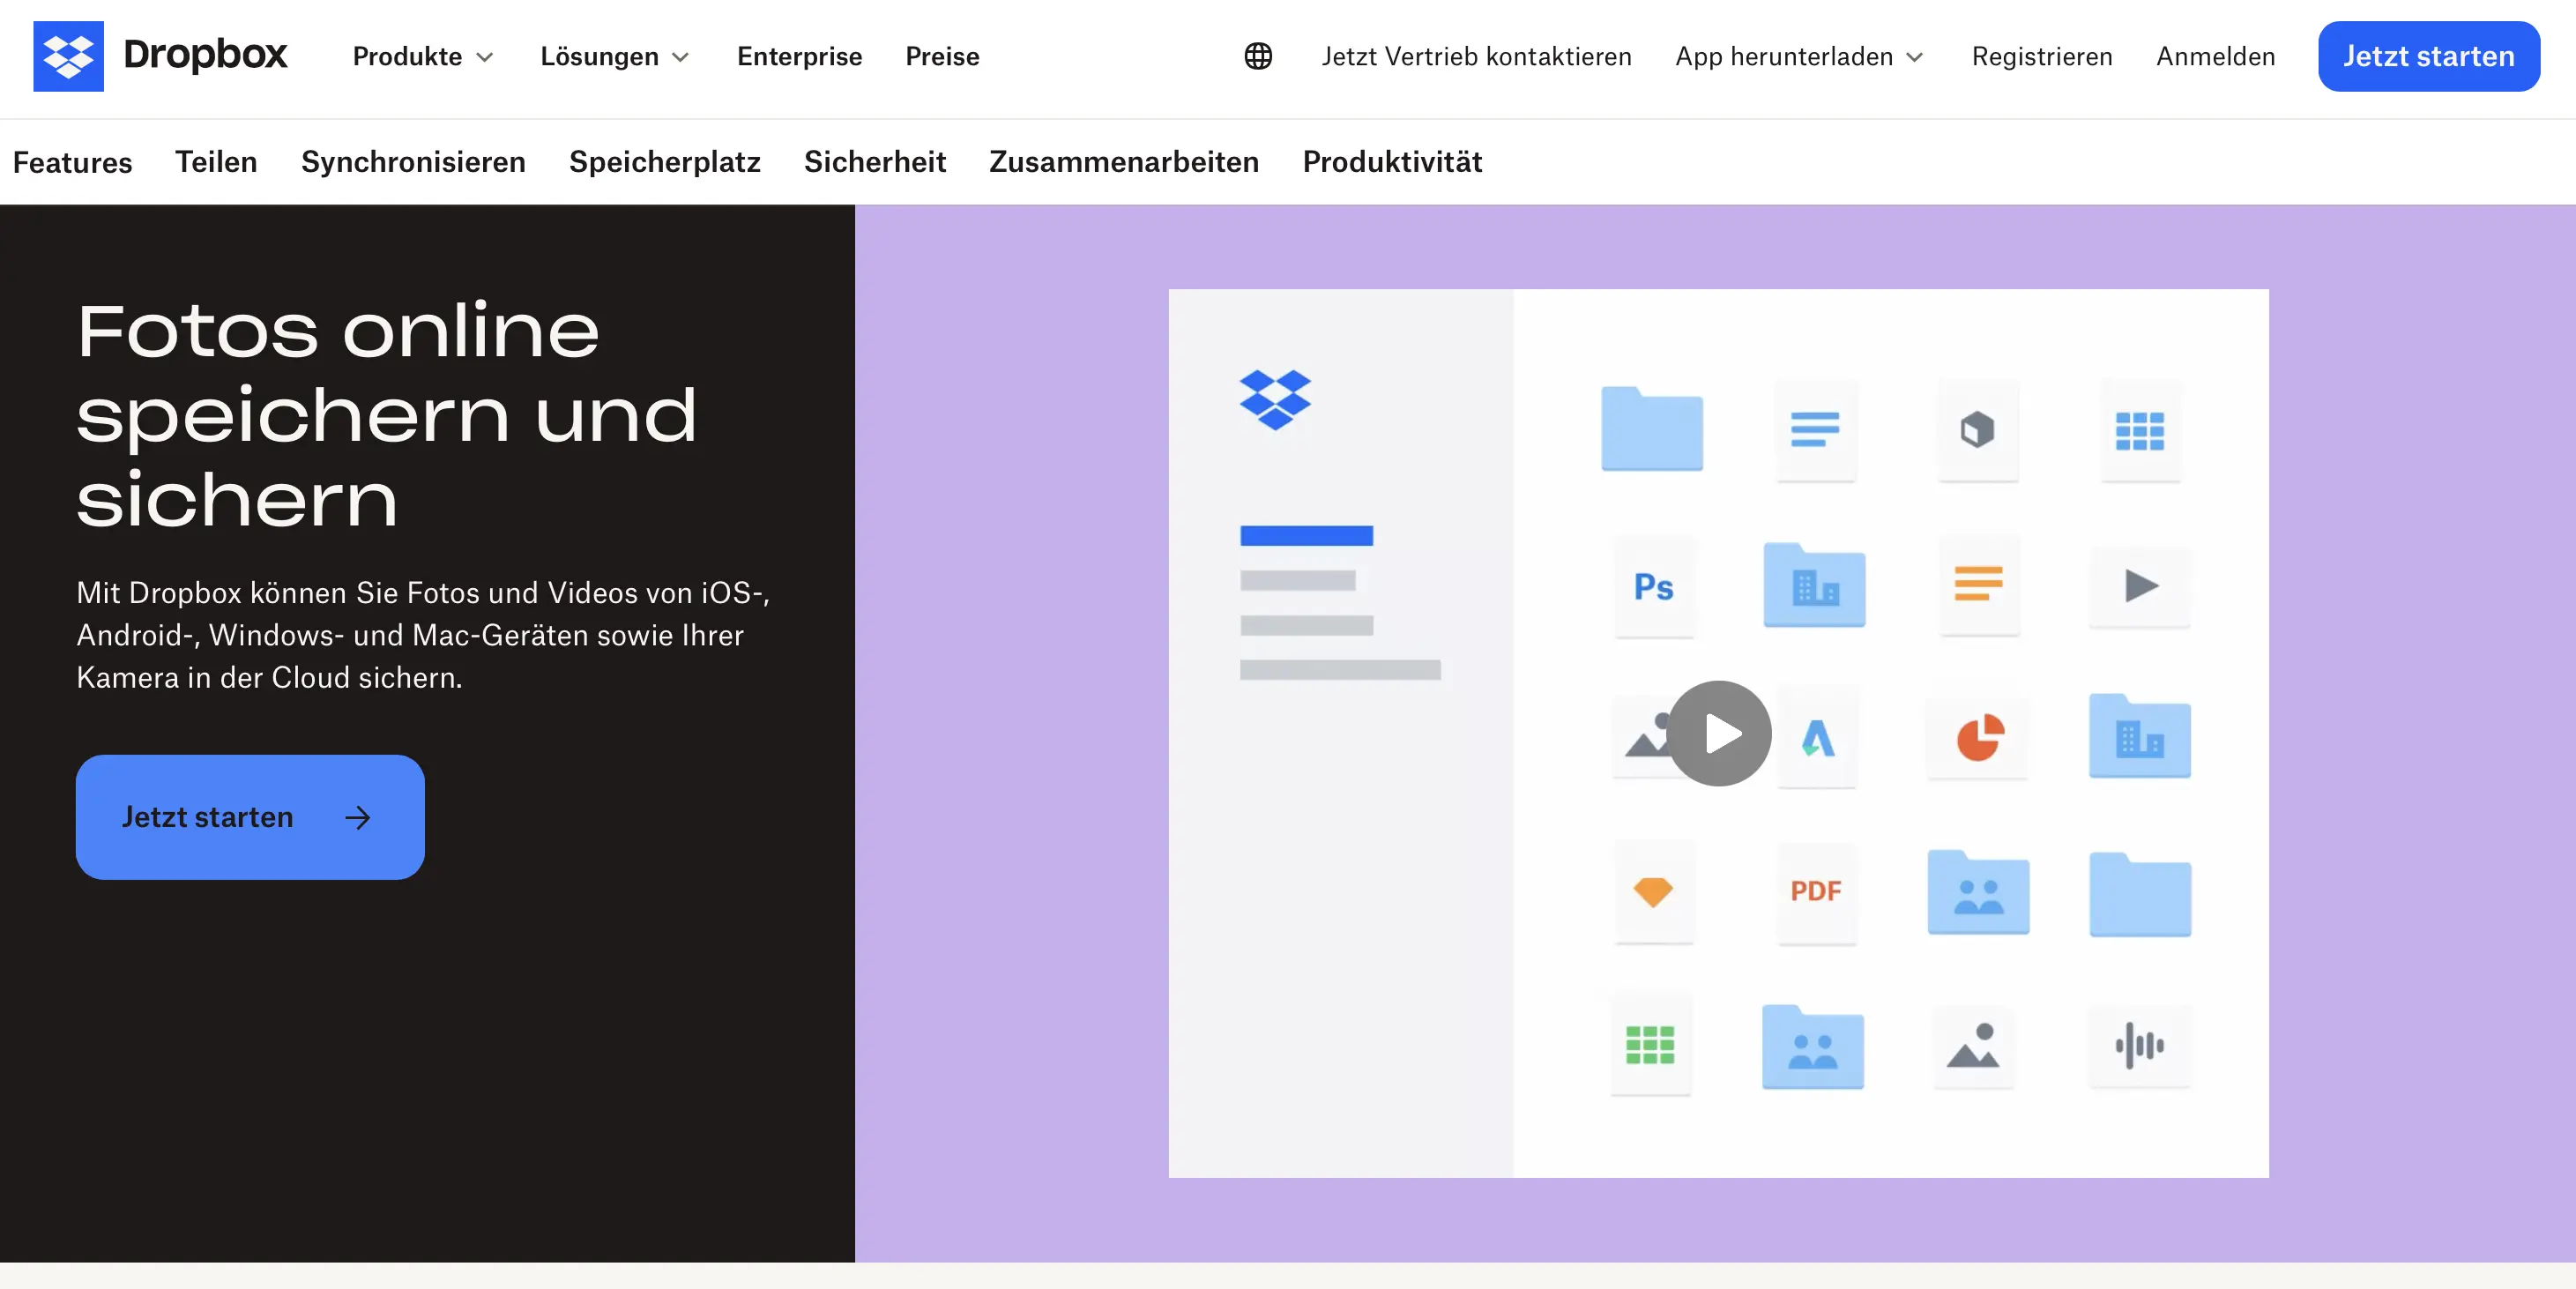Click the orange text document icon
Screen dimensions: 2576x1289
coord(1979,585)
